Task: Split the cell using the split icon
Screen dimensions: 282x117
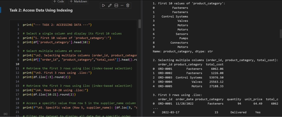Action: click(116, 6)
